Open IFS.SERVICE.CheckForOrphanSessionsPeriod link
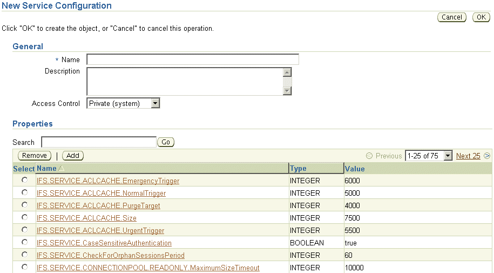494x273 pixels. [x=110, y=255]
